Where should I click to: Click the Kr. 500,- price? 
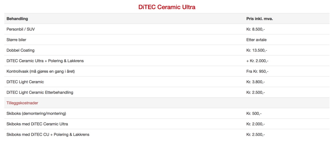pyautogui.click(x=254, y=114)
